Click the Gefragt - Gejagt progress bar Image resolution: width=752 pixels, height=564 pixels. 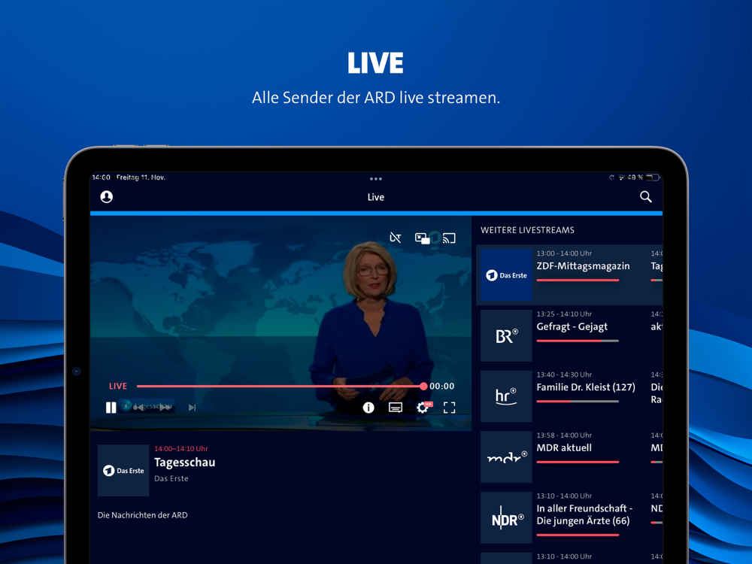pyautogui.click(x=578, y=341)
